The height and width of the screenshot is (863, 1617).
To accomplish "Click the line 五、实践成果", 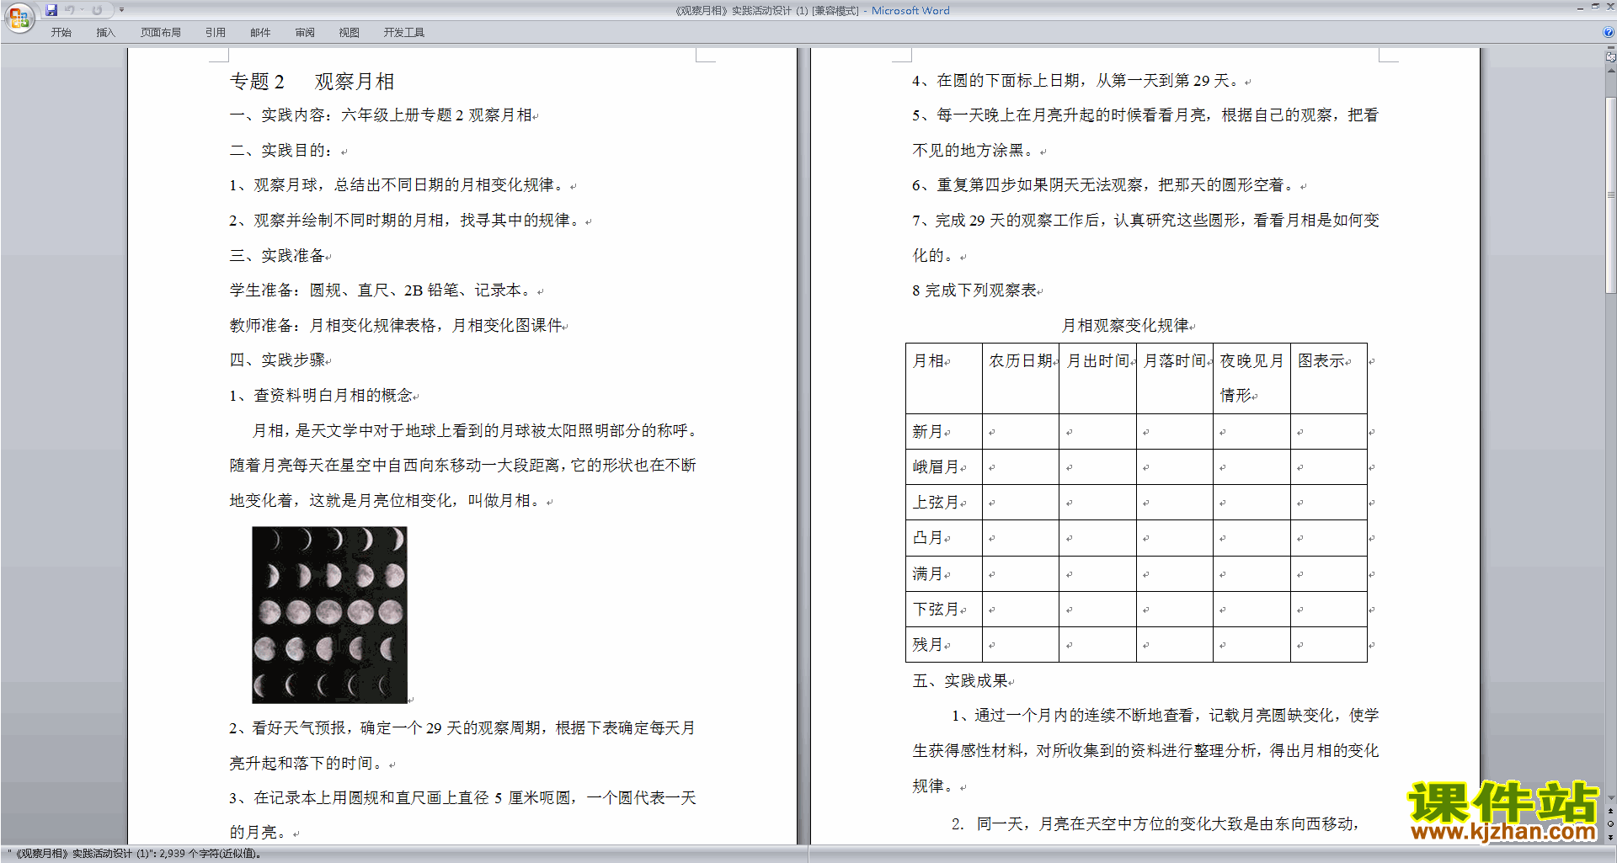I will [960, 681].
